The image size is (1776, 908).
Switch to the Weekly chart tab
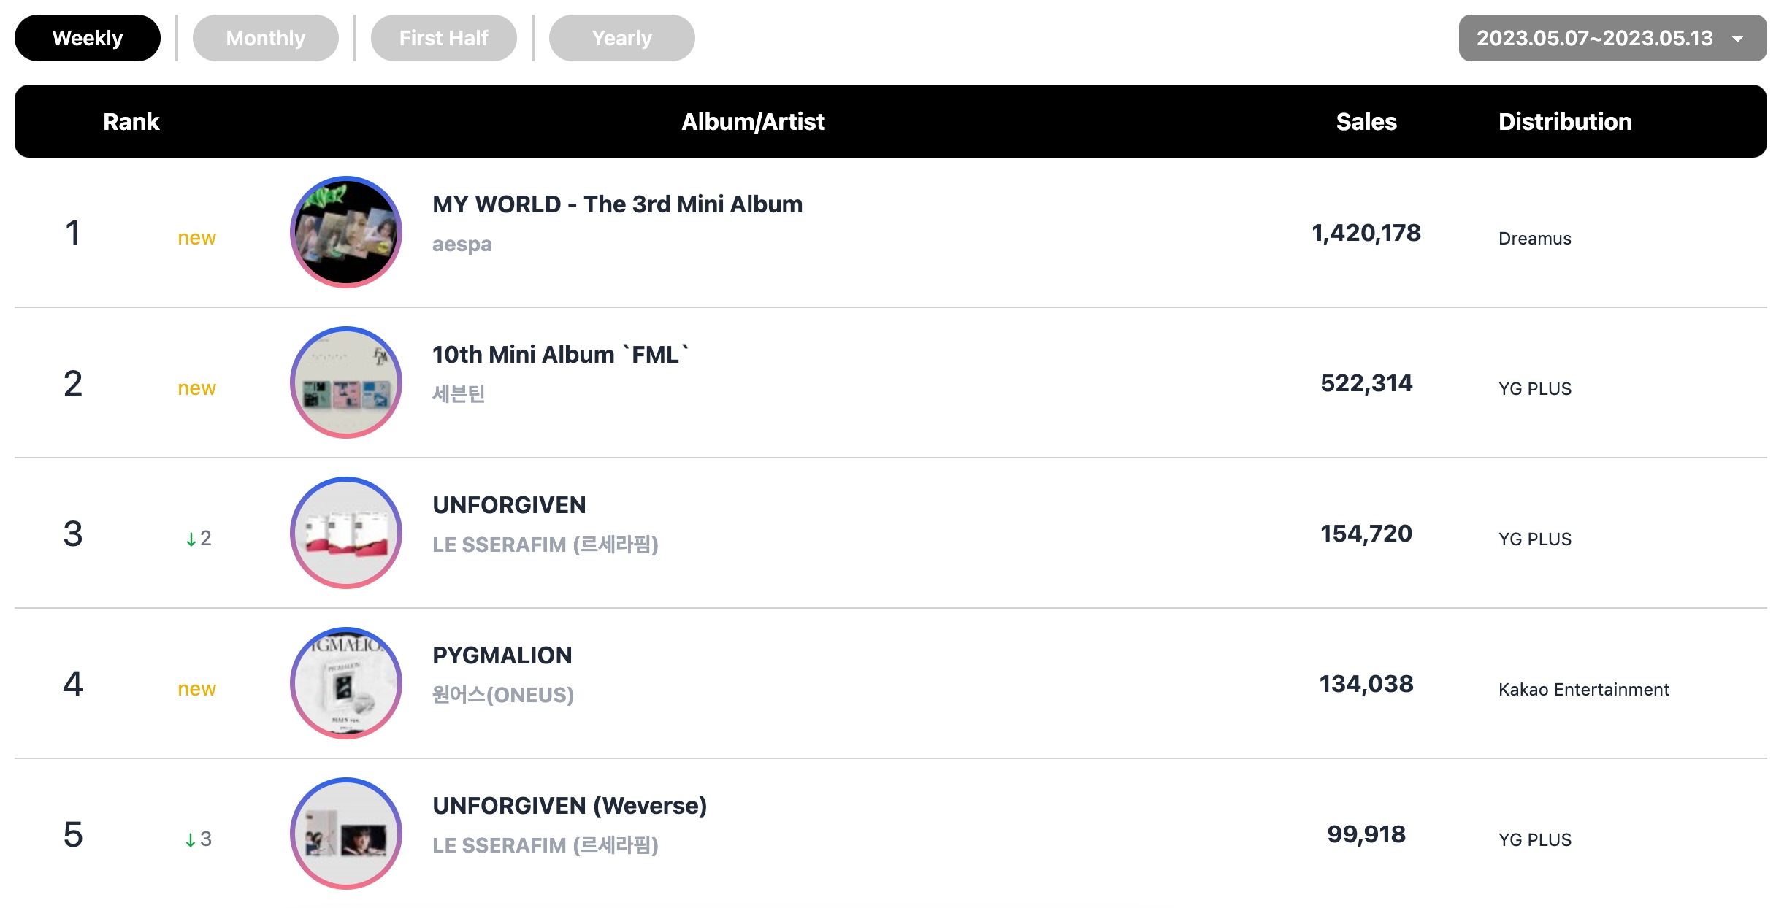[88, 38]
